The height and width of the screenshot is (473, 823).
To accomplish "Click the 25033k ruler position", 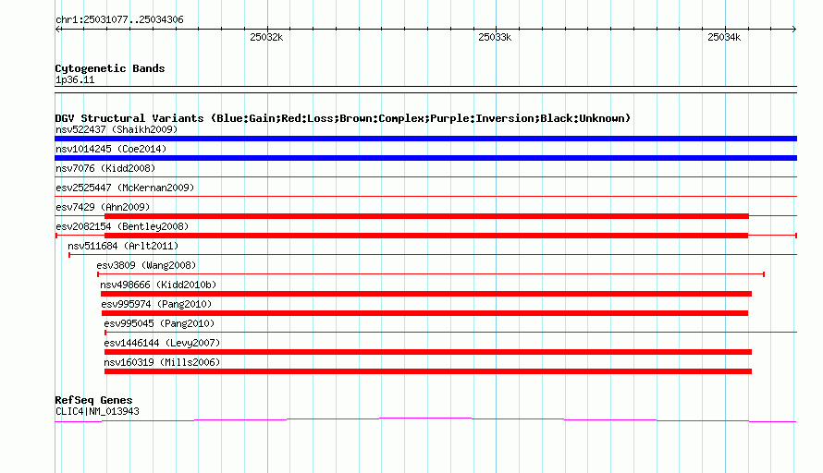I will coord(495,37).
